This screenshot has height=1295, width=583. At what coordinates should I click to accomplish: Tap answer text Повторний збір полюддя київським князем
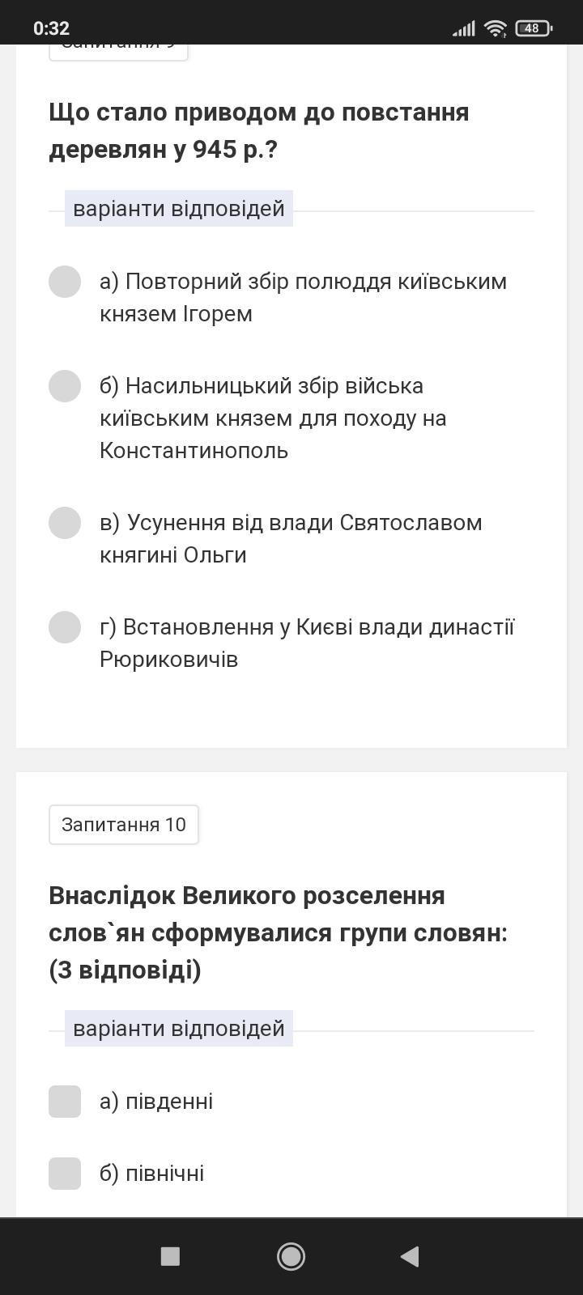[303, 298]
